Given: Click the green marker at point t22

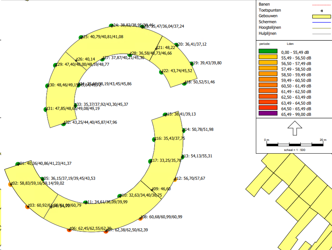Looking at the screenshot, I should 161,72.
